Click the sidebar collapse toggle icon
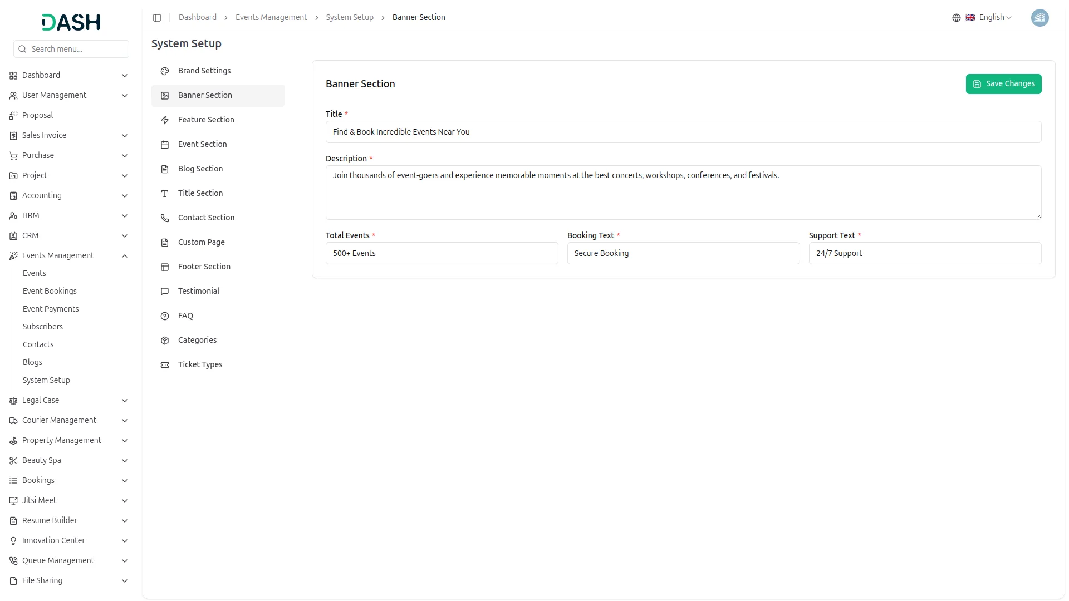Image resolution: width=1069 pixels, height=601 pixels. [x=157, y=18]
